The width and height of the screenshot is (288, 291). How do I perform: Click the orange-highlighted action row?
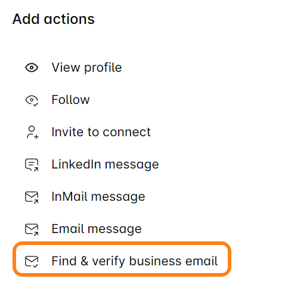click(x=122, y=259)
